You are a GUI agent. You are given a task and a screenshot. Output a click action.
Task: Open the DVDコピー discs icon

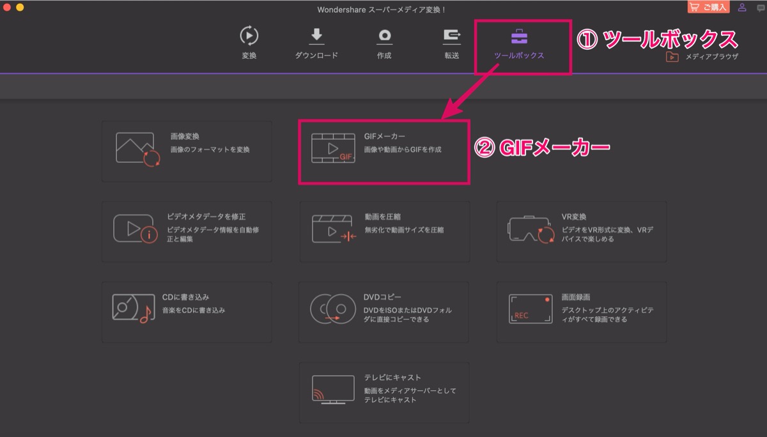[333, 309]
